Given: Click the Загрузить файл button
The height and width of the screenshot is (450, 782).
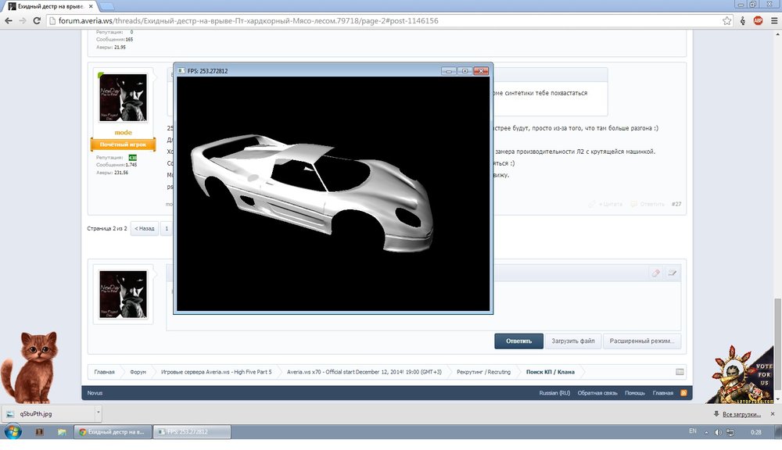Looking at the screenshot, I should pyautogui.click(x=573, y=341).
